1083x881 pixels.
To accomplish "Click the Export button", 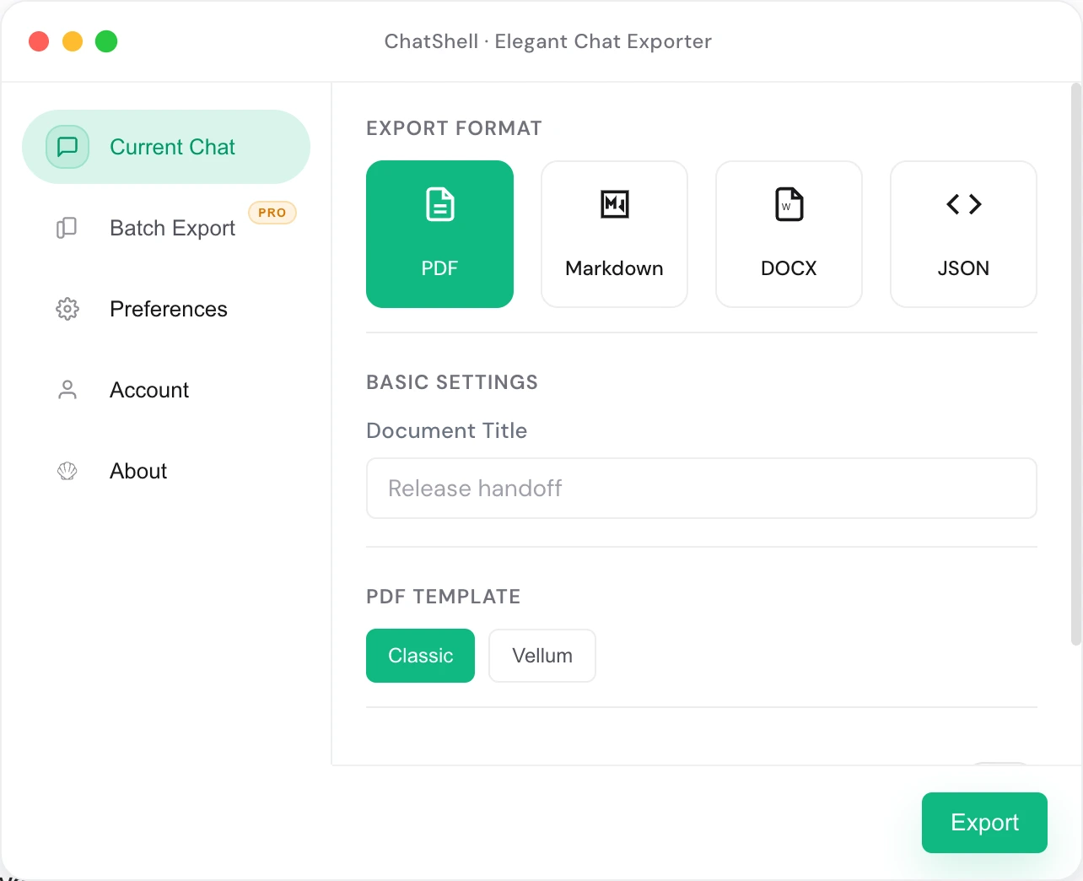I will click(984, 823).
